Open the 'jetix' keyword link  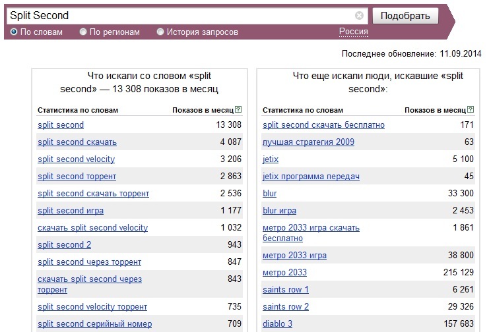tap(271, 159)
